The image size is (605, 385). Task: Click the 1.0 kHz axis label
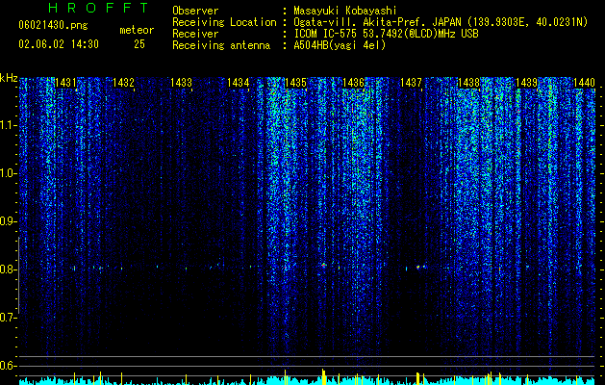point(8,173)
